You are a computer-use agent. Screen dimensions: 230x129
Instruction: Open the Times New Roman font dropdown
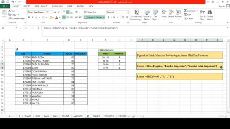(x=45, y=12)
